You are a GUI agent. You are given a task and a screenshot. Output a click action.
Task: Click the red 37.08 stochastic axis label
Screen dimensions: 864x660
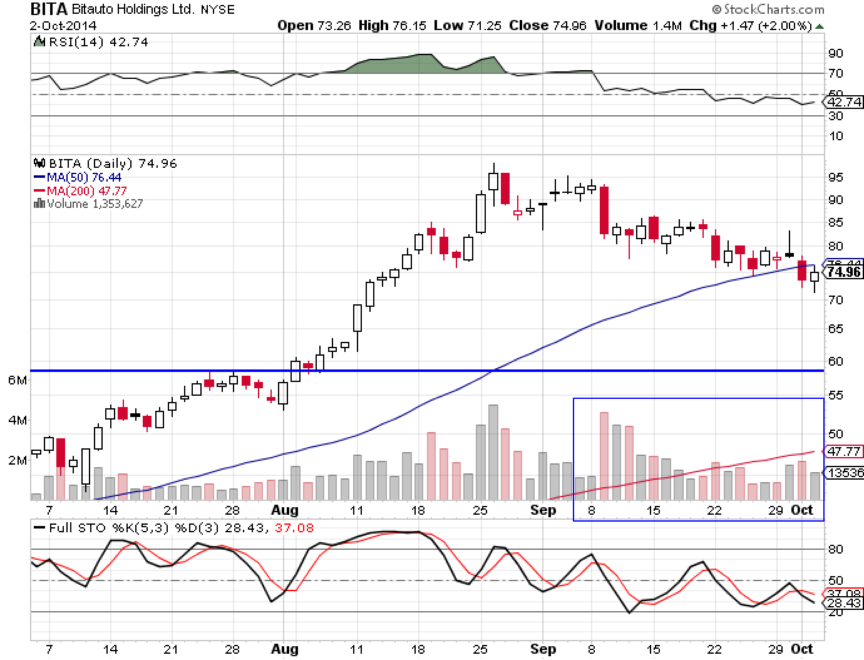[x=845, y=594]
